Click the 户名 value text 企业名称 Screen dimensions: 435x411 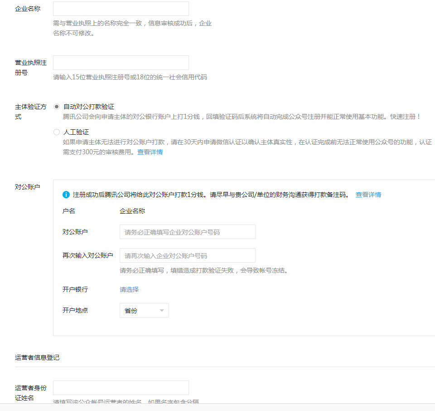[x=132, y=211]
